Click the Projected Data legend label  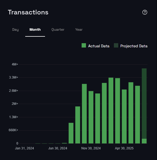coord(134,46)
